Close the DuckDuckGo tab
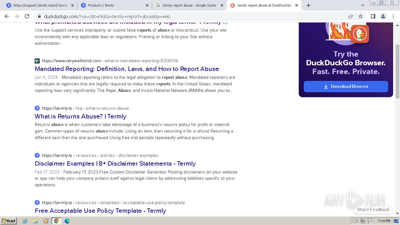400x225 pixels. [297, 5]
